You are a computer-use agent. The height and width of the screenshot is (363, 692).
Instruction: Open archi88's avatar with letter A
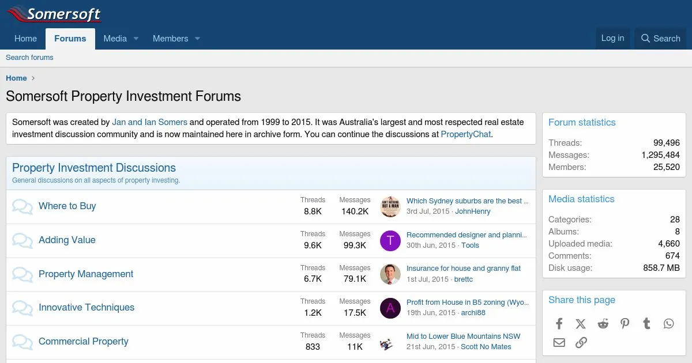pos(390,308)
